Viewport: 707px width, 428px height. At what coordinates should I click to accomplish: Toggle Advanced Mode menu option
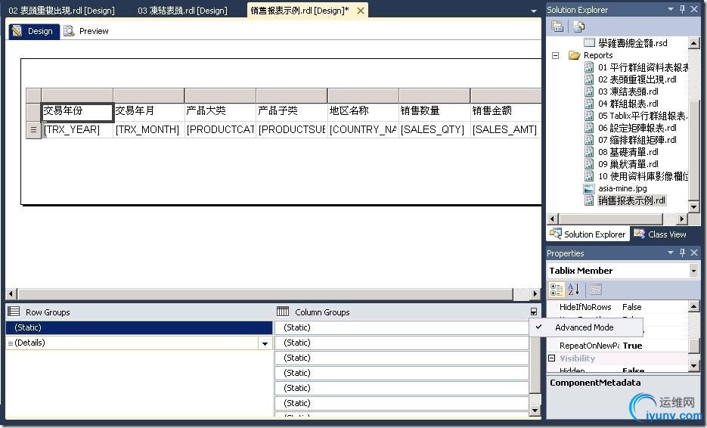[586, 327]
